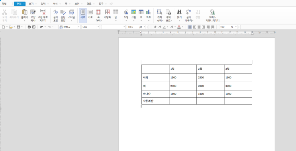
Task: Insert a chart with 차트 icon
Action: coord(149,12)
